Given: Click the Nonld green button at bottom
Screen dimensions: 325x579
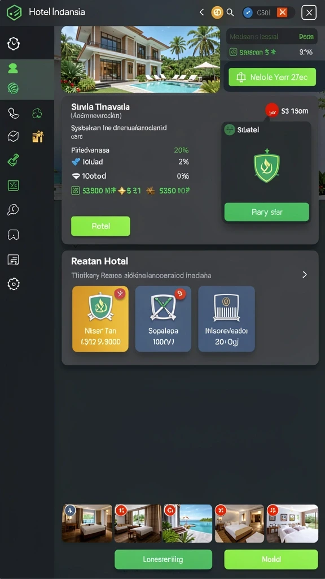Looking at the screenshot, I should pyautogui.click(x=271, y=559).
